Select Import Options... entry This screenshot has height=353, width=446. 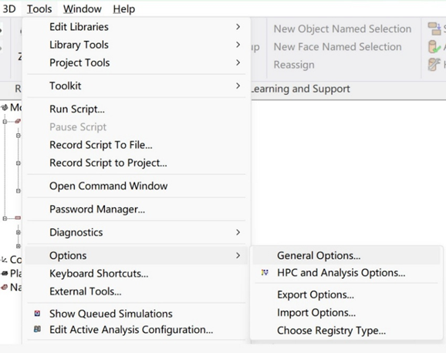[346, 312]
